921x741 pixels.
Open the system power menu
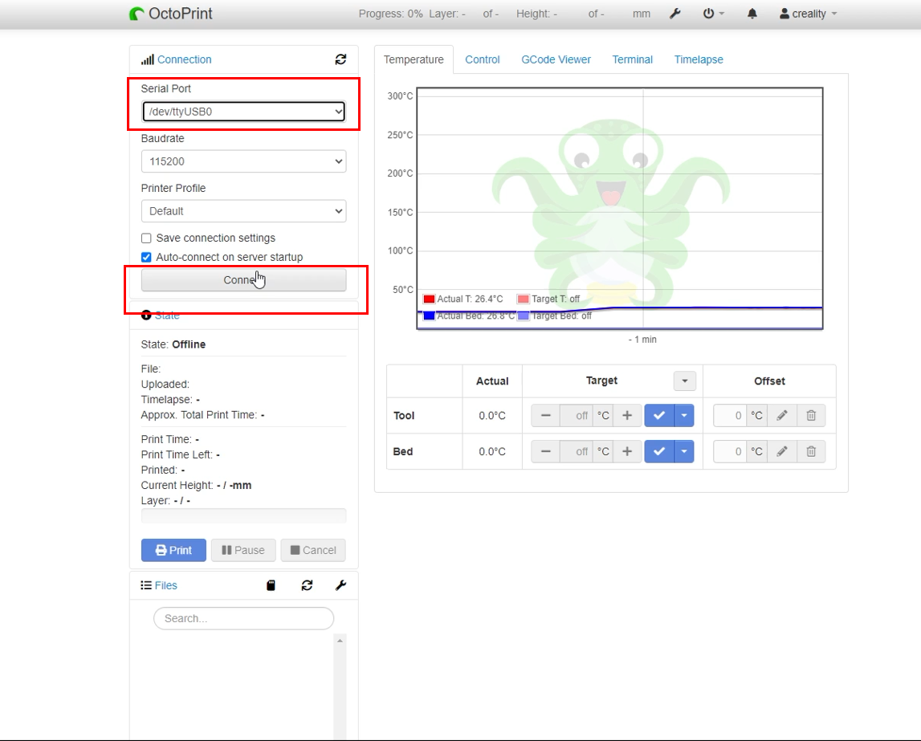[713, 14]
